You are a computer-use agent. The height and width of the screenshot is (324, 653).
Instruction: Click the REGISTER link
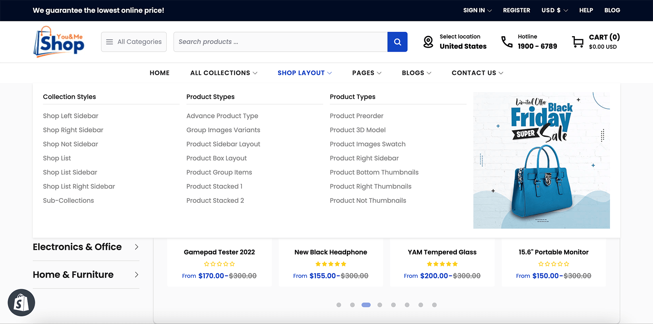[516, 10]
